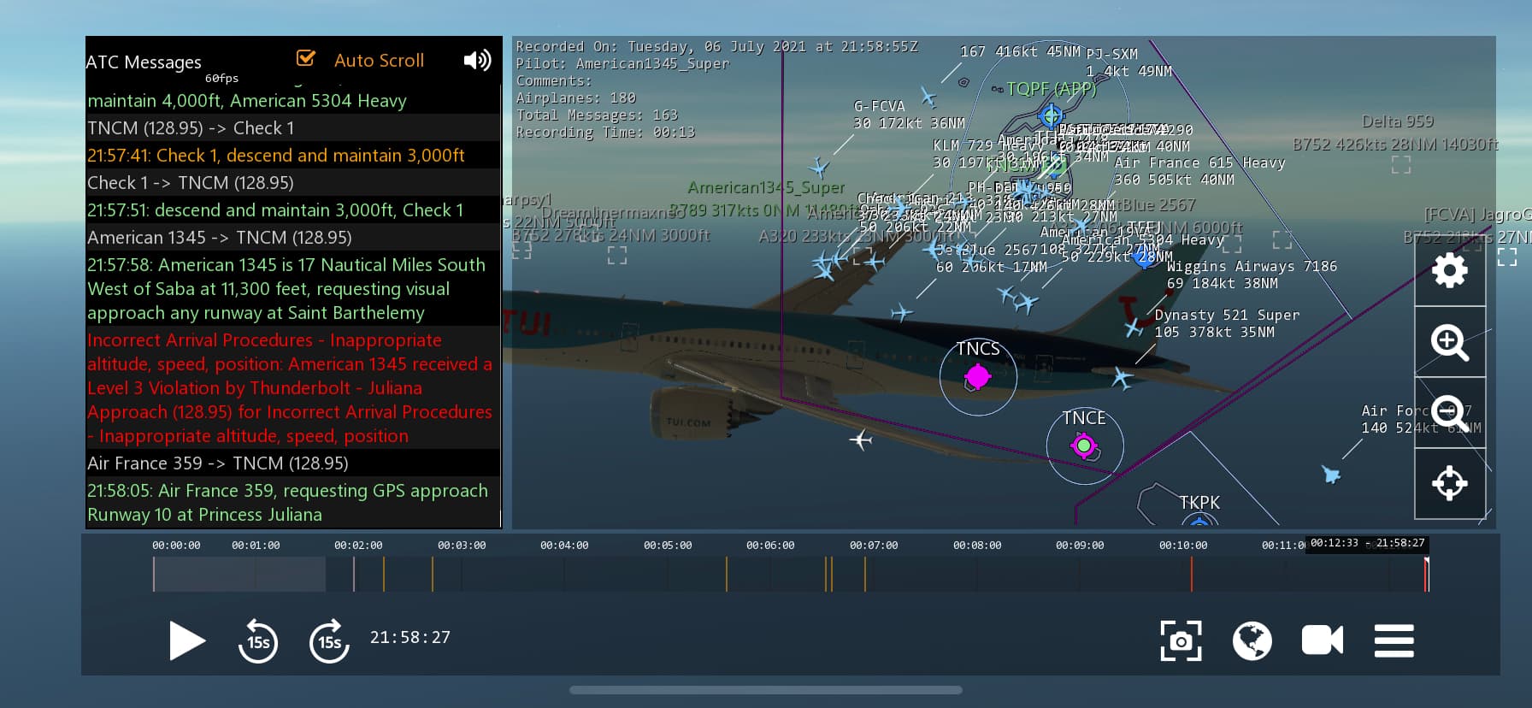Rewind the replay by 15 seconds

[258, 640]
